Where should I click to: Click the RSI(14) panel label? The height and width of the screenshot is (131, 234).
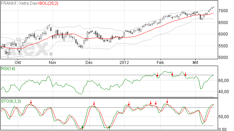8,69
